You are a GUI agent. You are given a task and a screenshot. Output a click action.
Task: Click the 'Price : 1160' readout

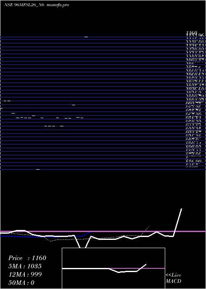pos(27,258)
